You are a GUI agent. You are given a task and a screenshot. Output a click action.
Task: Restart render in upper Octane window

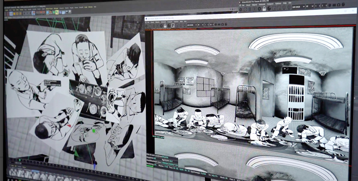tap(245, 9)
